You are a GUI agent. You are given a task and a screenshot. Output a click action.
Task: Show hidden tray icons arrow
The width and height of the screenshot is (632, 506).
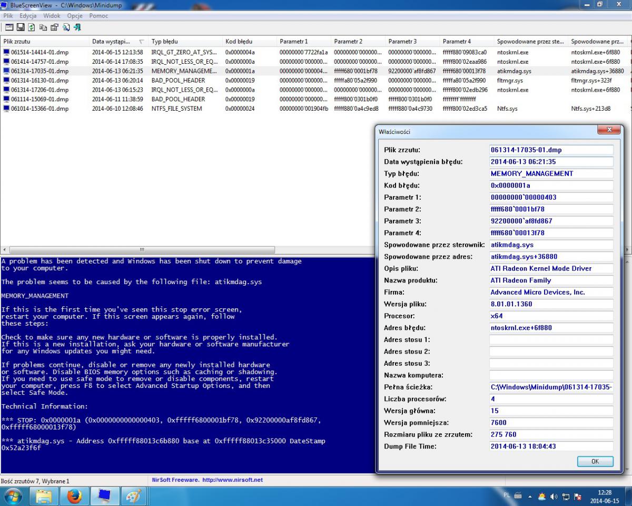pos(530,497)
